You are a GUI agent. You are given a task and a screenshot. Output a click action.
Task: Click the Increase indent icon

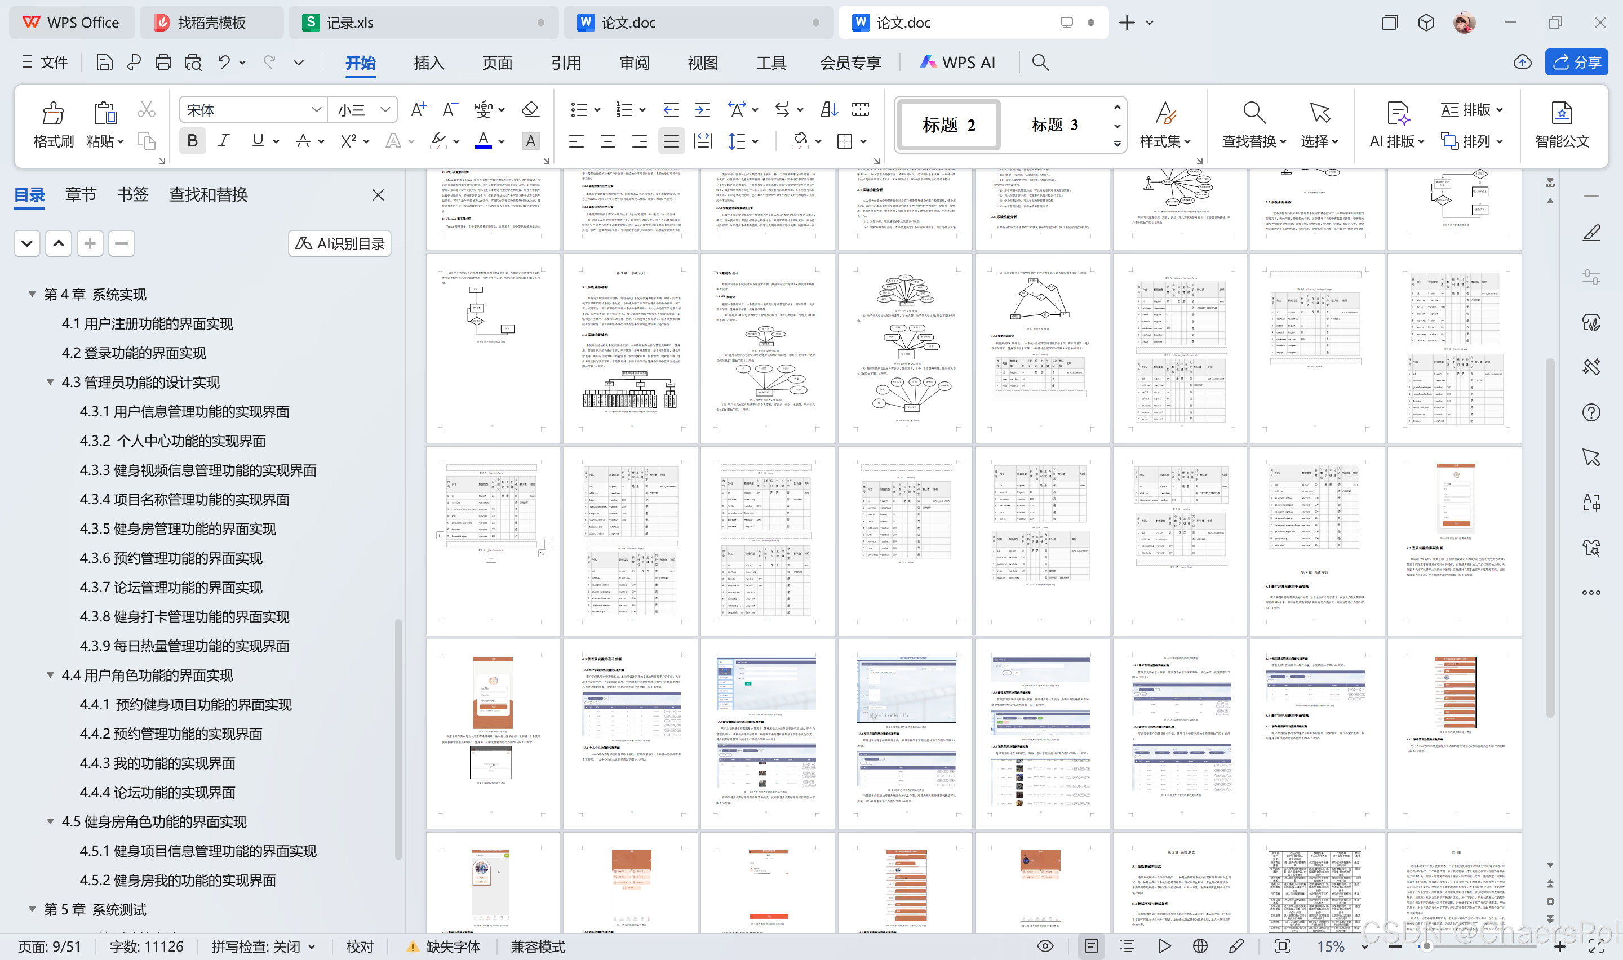703,109
